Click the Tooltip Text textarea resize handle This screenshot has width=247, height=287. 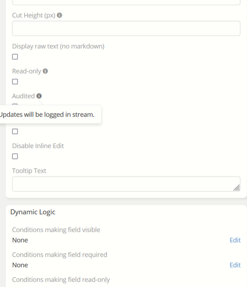(237, 188)
